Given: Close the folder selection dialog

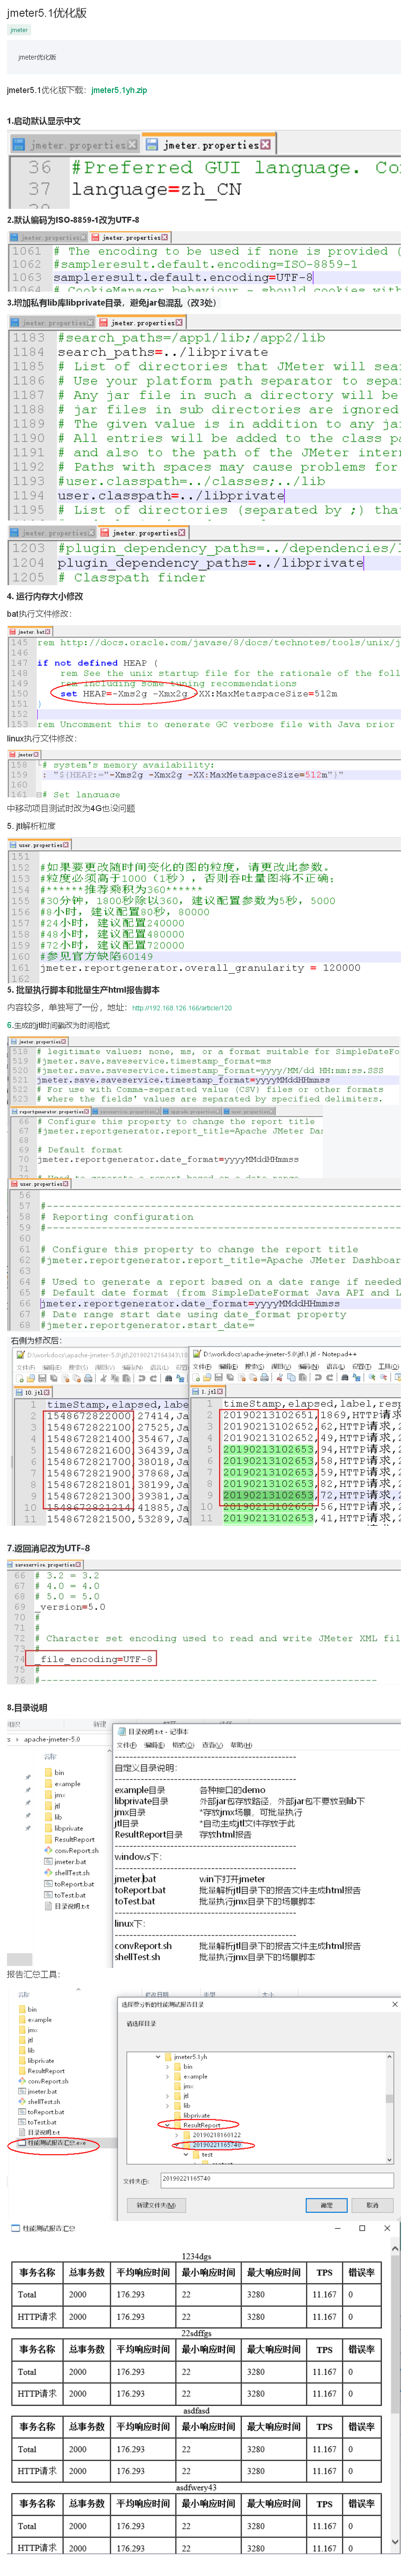Looking at the screenshot, I should click(394, 2004).
